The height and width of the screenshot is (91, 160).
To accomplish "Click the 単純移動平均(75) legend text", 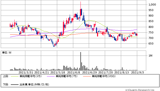I will tap(67, 76).
